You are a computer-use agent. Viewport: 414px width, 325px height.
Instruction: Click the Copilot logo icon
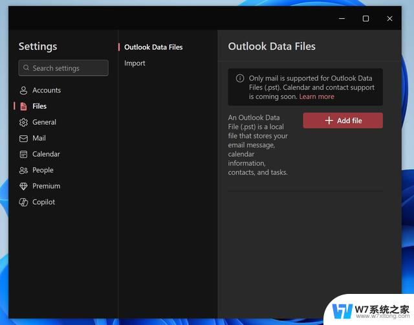click(23, 203)
